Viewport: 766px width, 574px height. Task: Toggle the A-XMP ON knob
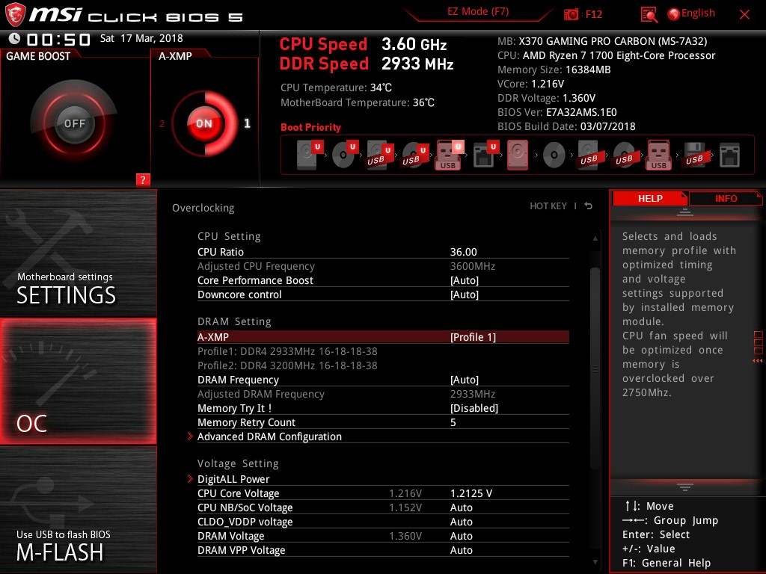point(204,123)
